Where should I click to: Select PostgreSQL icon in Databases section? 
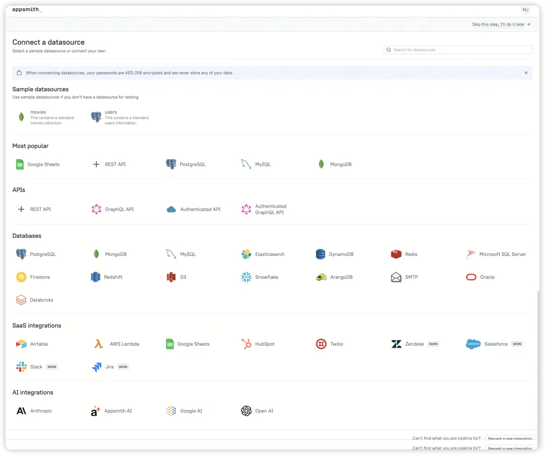coord(21,254)
